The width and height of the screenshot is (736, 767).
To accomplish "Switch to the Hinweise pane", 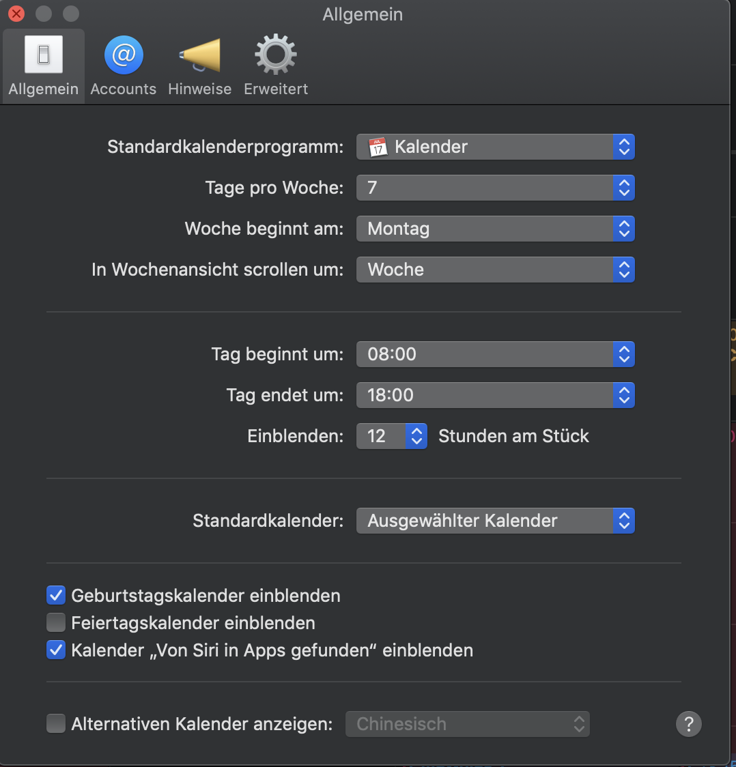I will 199,63.
